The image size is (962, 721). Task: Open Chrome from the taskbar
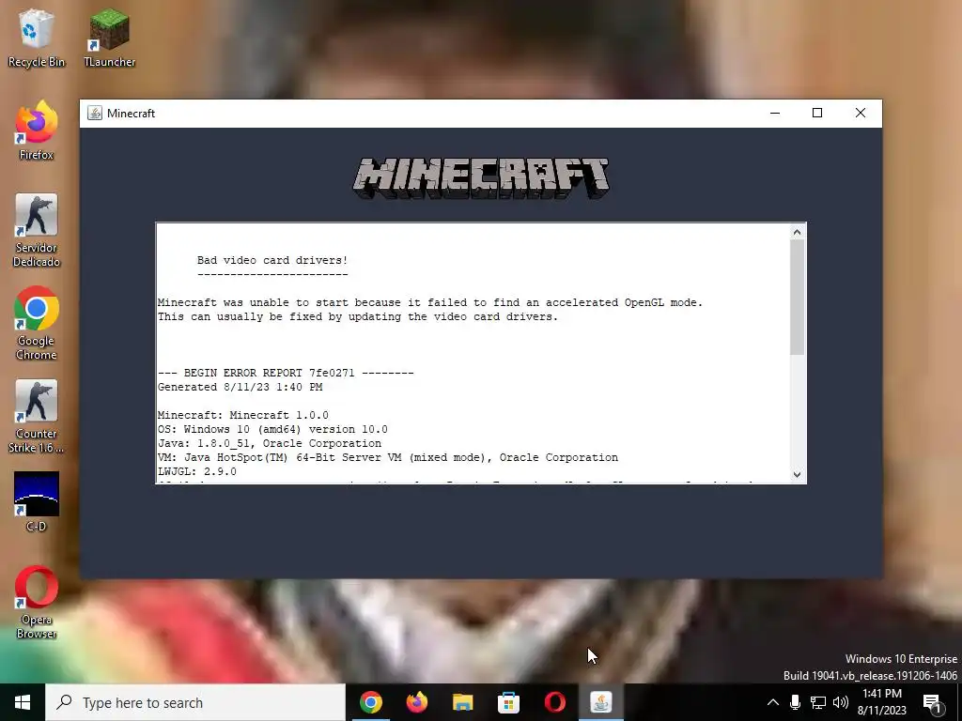371,702
